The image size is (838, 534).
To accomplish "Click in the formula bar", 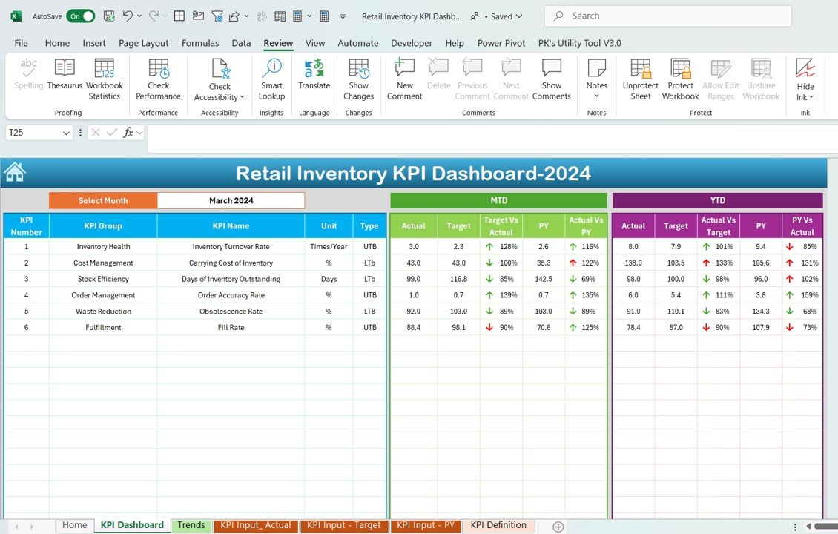I will 492,139.
